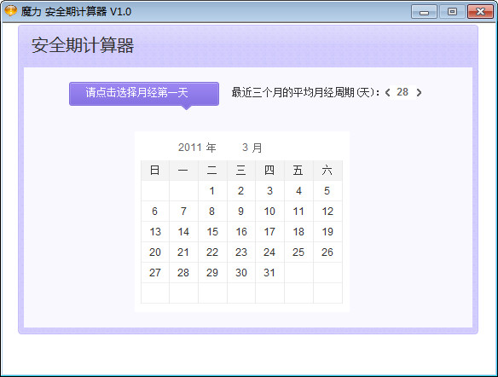Image resolution: width=498 pixels, height=377 pixels.
Task: Click the 请点击选择月经第一天 purple button
Action: coord(144,94)
